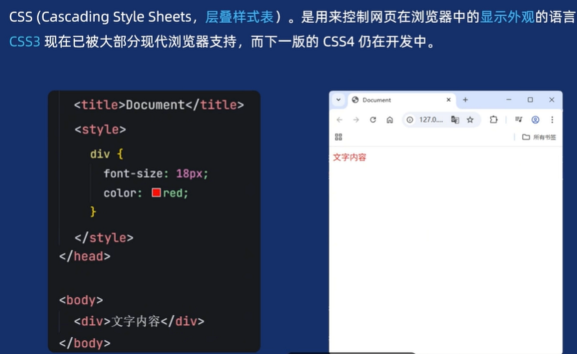
Task: Click the div selector in code
Action: click(100, 154)
